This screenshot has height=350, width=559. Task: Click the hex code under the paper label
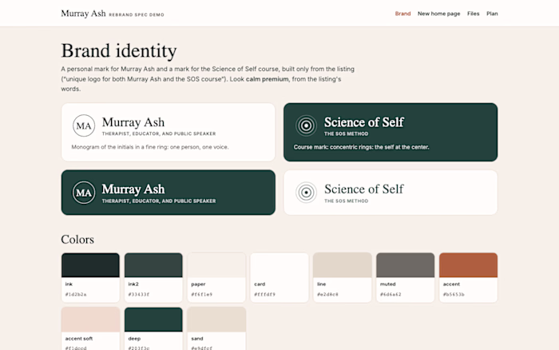point(202,294)
